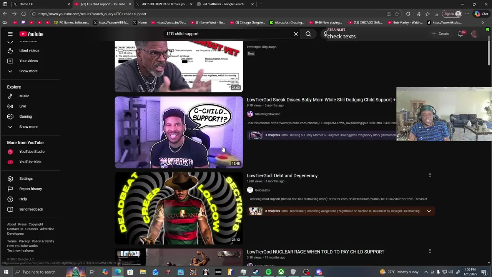
Task: Open Deadbeat Creep Lolcow thumbnail video
Action: pyautogui.click(x=179, y=208)
